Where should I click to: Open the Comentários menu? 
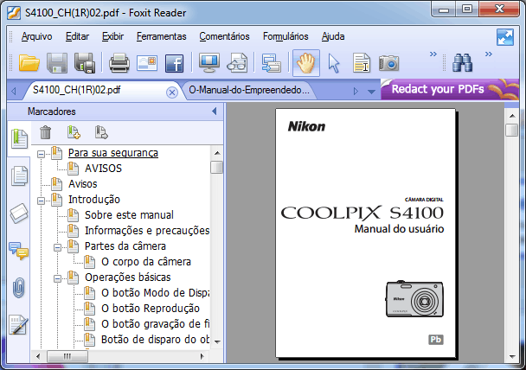(x=224, y=36)
